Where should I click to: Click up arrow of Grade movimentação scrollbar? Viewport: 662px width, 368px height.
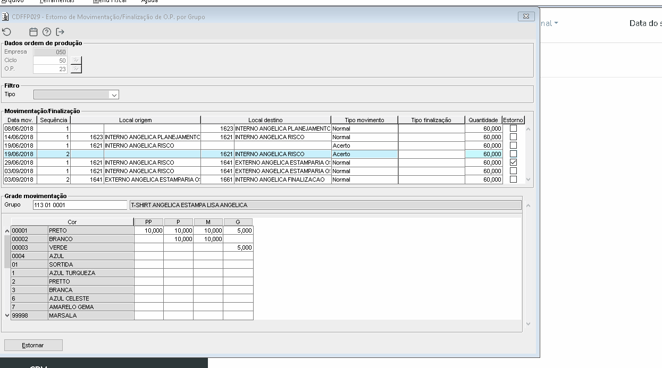pos(528,206)
